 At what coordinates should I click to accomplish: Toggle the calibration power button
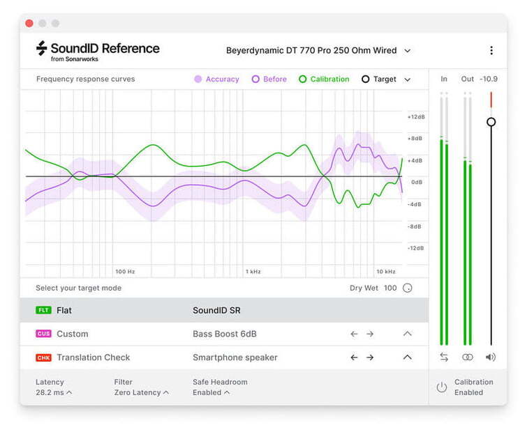click(442, 387)
